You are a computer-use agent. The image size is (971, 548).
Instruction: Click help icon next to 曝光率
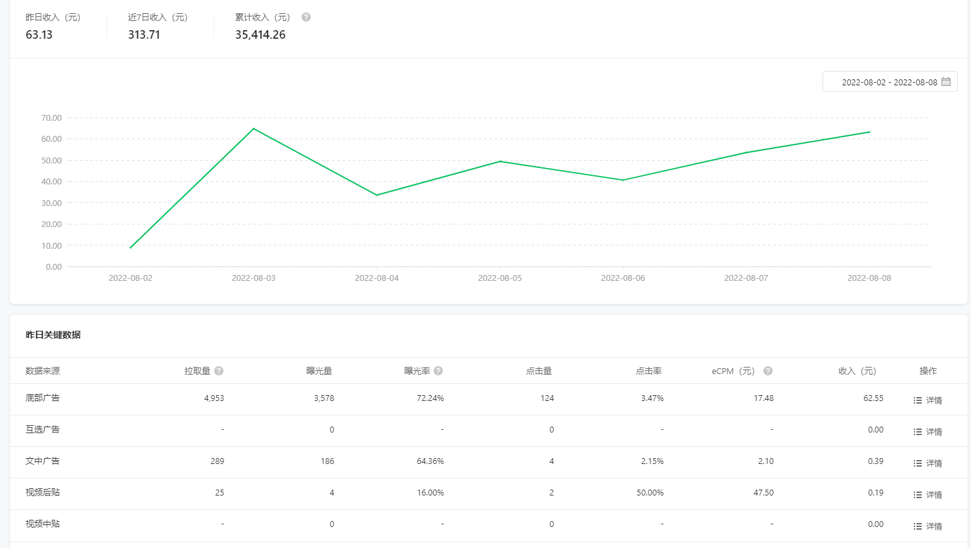(x=438, y=371)
